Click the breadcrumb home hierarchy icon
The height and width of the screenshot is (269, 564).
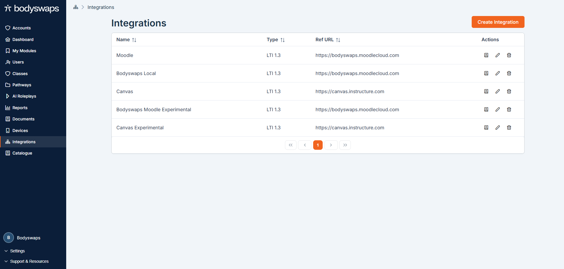(76, 7)
